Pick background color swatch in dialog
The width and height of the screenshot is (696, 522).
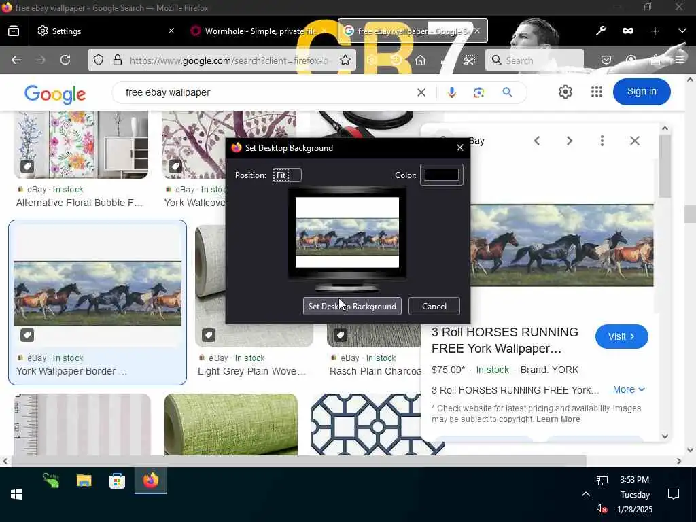click(442, 175)
